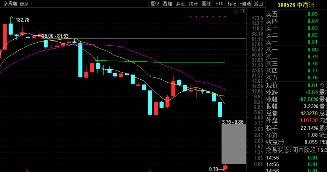
Task: Open the F10 company info page
Action: (219, 4)
